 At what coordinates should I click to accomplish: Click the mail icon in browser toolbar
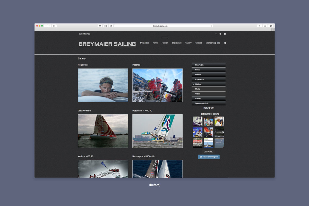[x=106, y=26]
